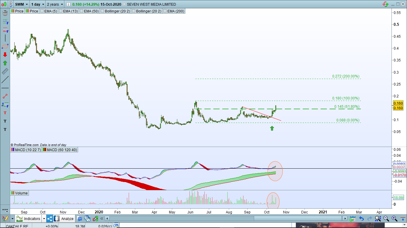Open the Volume indicator label

tap(19, 193)
